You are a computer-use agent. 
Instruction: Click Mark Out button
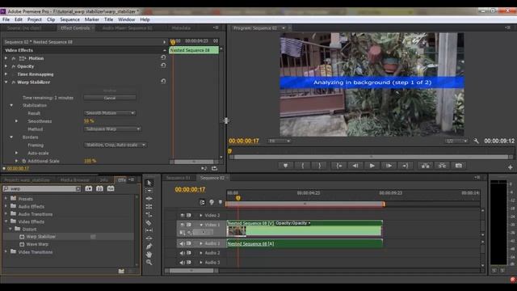pos(320,166)
